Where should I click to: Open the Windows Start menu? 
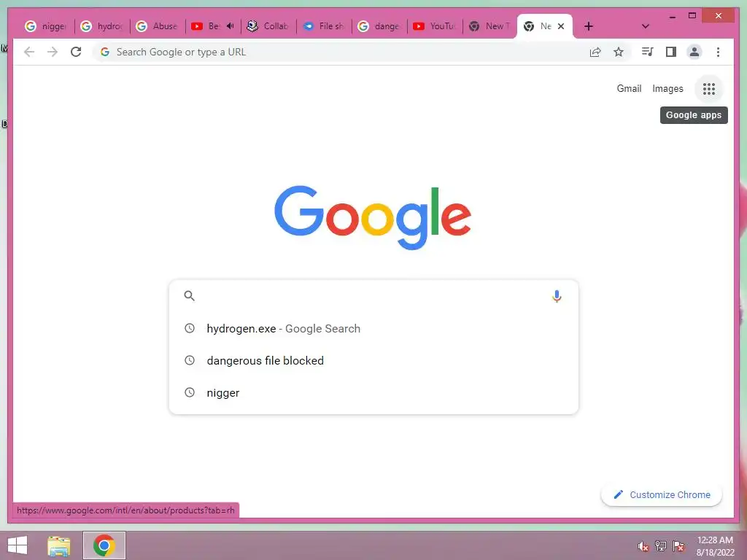[18, 545]
